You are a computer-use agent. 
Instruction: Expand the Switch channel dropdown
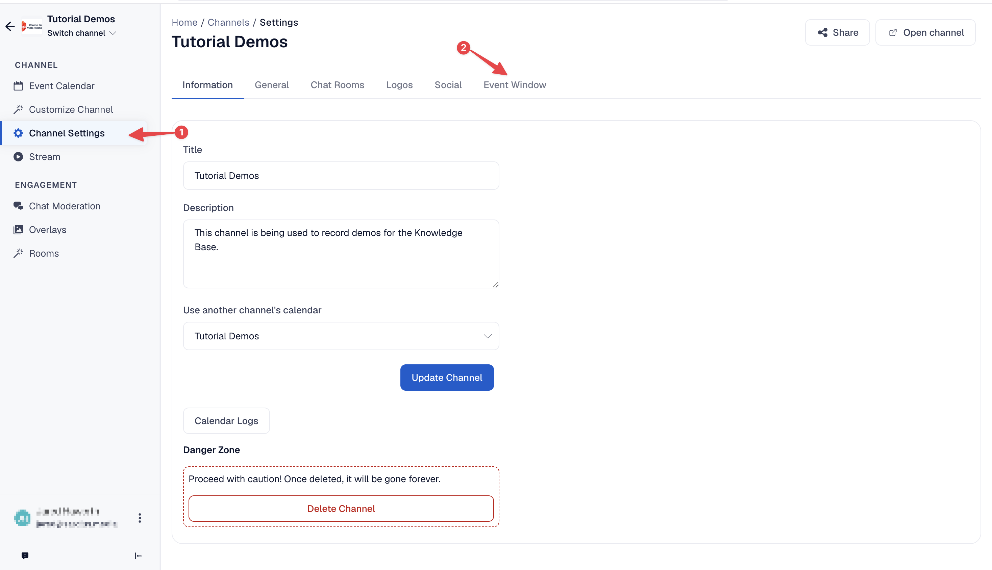click(x=82, y=33)
